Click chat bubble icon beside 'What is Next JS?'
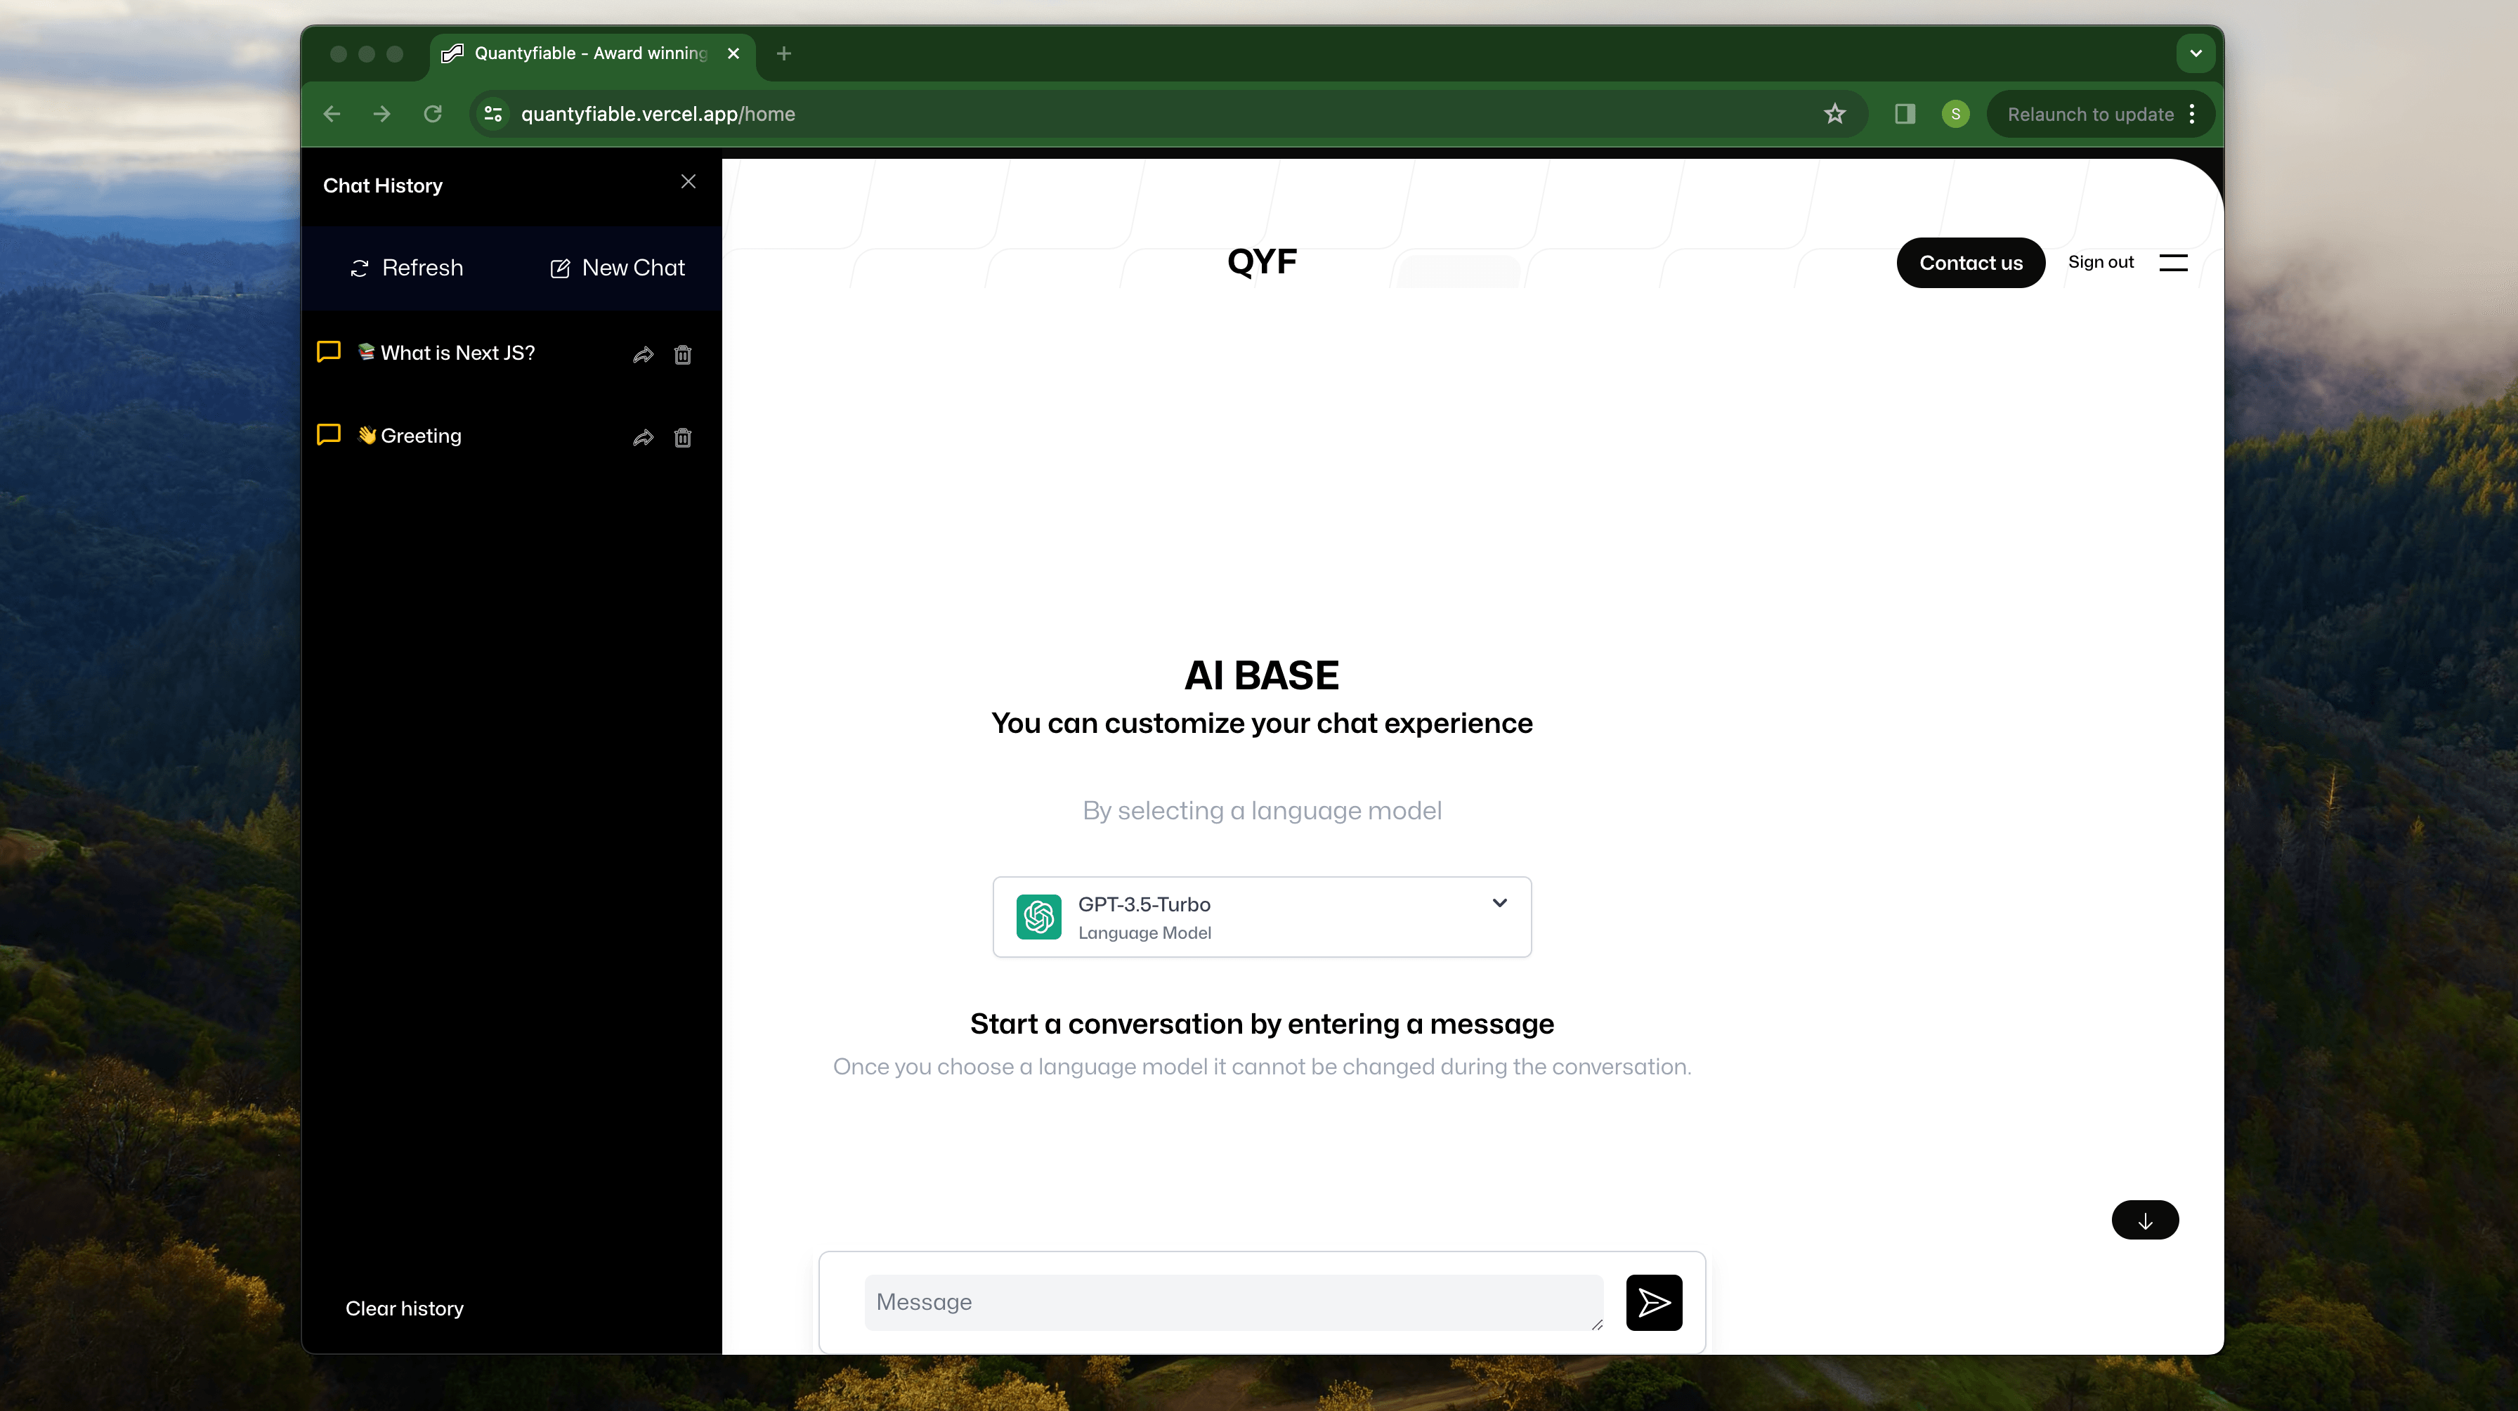This screenshot has height=1411, width=2518. coord(328,352)
